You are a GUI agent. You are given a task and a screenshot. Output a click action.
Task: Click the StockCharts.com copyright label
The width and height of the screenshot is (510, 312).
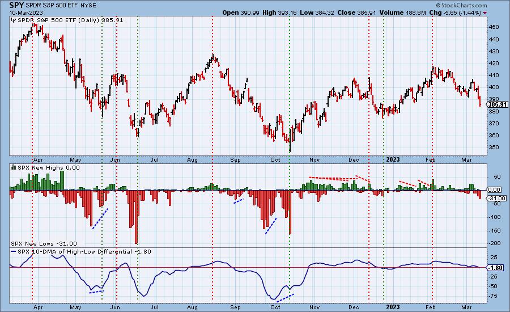(x=461, y=5)
